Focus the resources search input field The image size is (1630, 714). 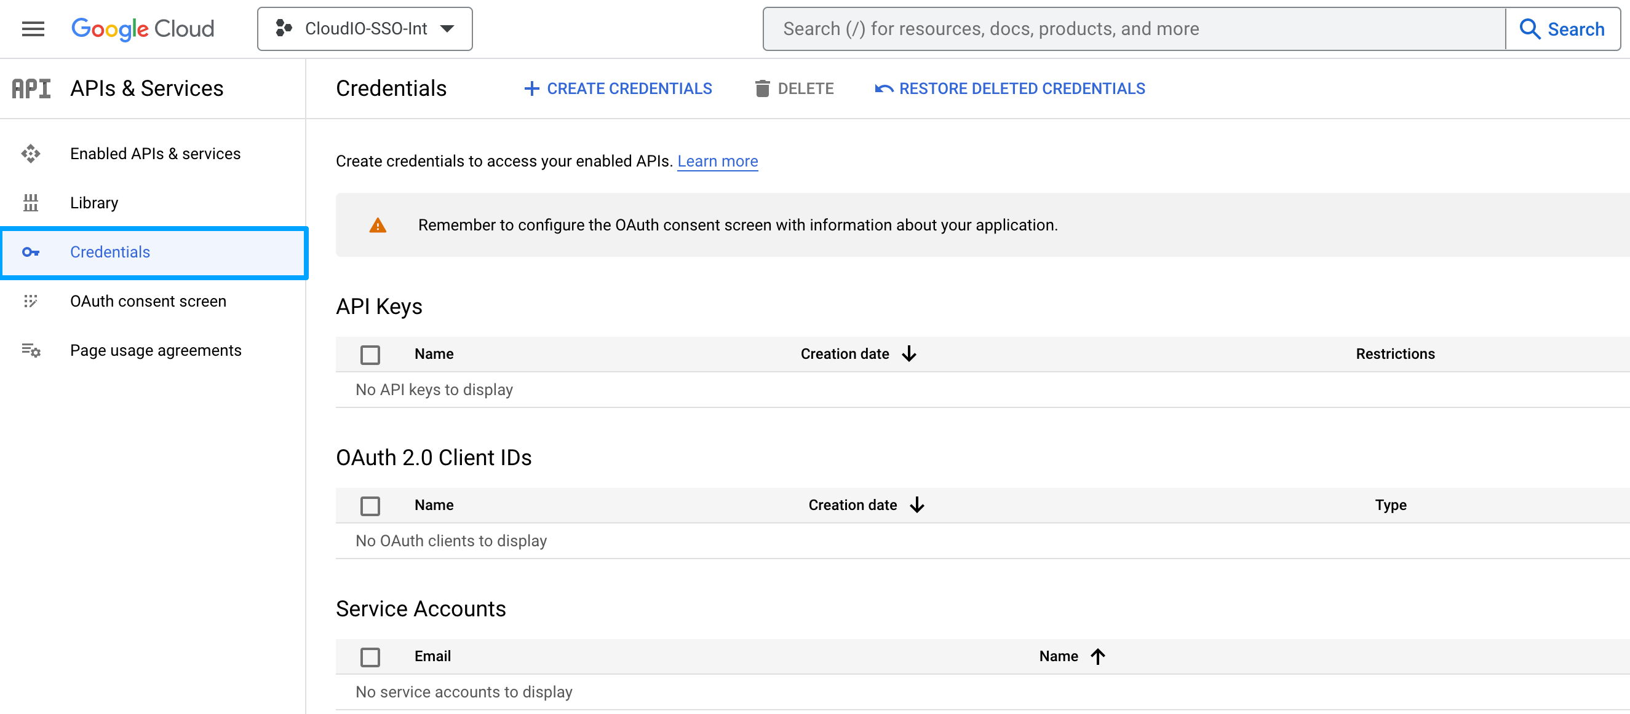[x=1132, y=29]
